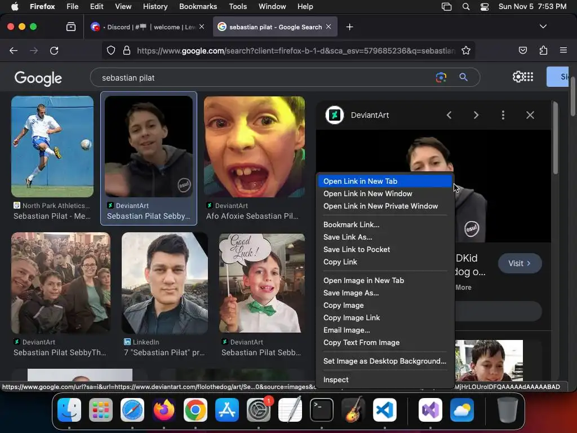Viewport: 577px width, 433px height.
Task: Select Open Image in New Tab
Action: click(385, 281)
